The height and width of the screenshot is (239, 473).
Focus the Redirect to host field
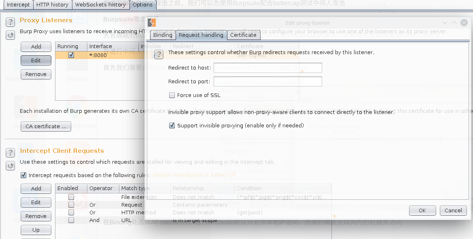point(267,68)
